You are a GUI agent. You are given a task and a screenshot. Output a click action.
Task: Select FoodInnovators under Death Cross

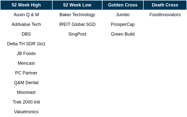click(x=165, y=15)
